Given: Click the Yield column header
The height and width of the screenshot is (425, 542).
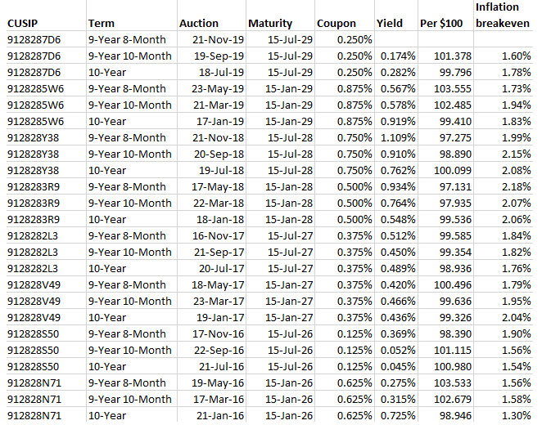Looking at the screenshot, I should 386,24.
